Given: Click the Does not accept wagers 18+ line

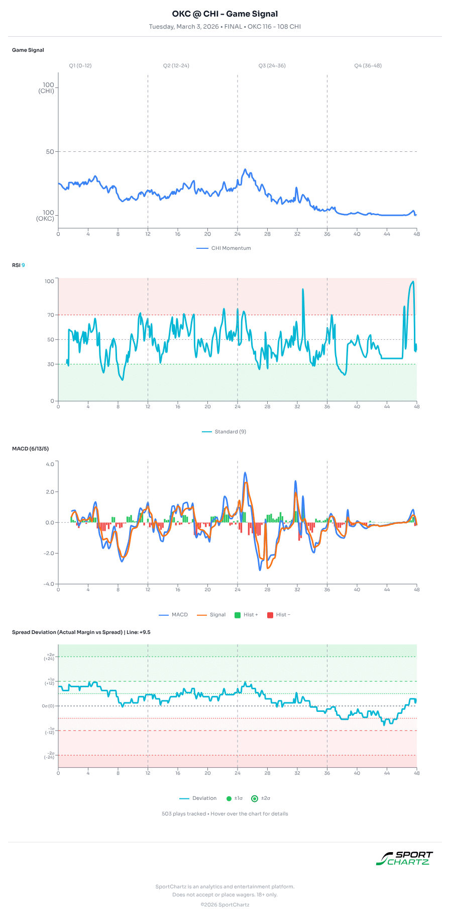Looking at the screenshot, I should coord(225,894).
